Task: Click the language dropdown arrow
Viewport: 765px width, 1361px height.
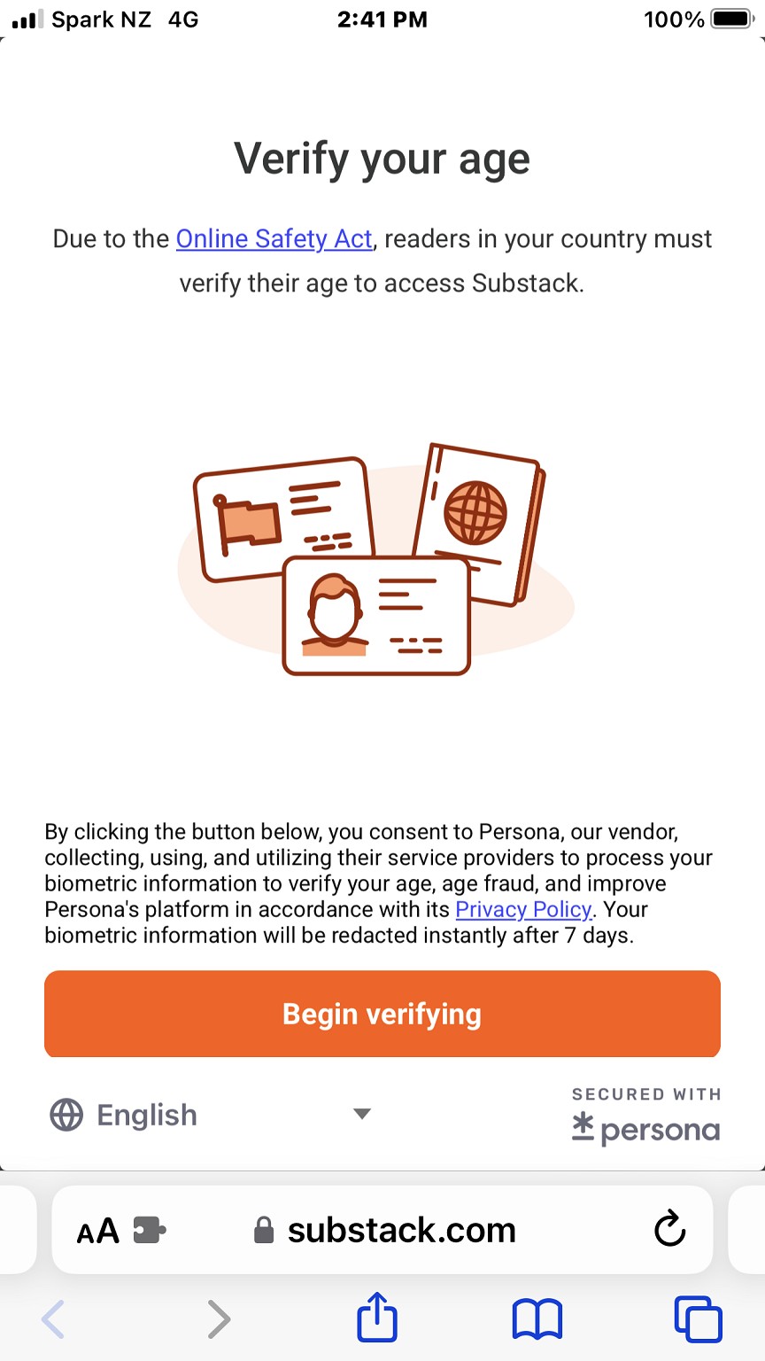Action: tap(361, 1114)
